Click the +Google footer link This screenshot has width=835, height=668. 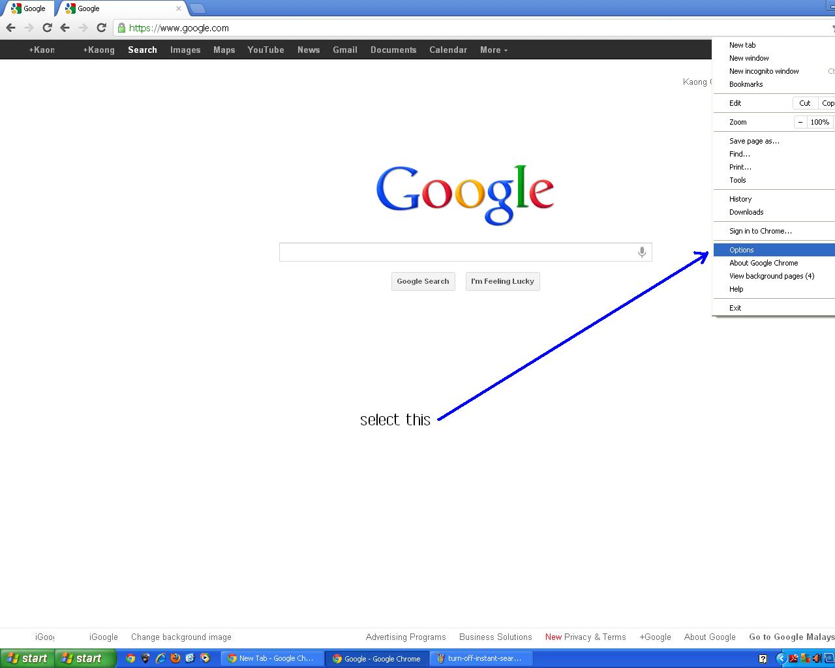click(655, 637)
